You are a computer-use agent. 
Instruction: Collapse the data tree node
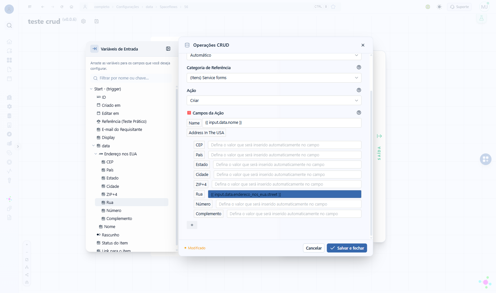94,146
